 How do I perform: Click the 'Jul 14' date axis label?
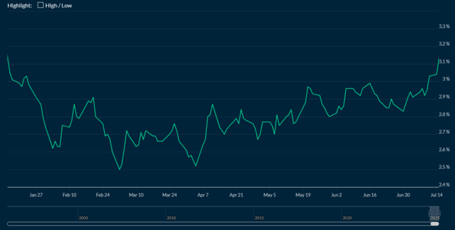point(436,195)
